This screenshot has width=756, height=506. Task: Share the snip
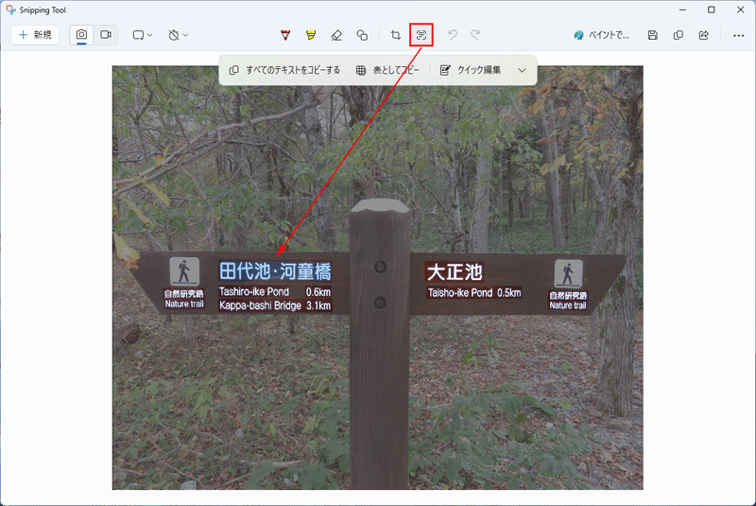tap(704, 35)
